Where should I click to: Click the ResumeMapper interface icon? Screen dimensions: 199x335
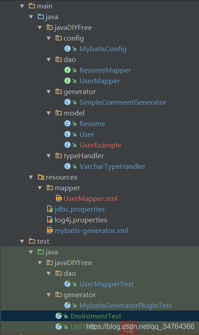click(x=68, y=70)
